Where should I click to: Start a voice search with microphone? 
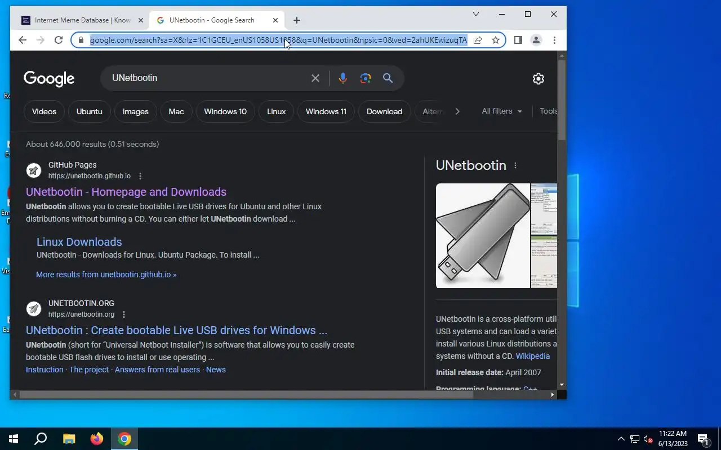tap(342, 78)
